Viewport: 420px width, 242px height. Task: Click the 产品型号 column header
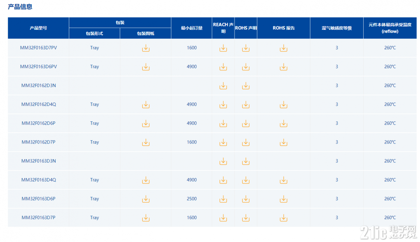(x=38, y=28)
